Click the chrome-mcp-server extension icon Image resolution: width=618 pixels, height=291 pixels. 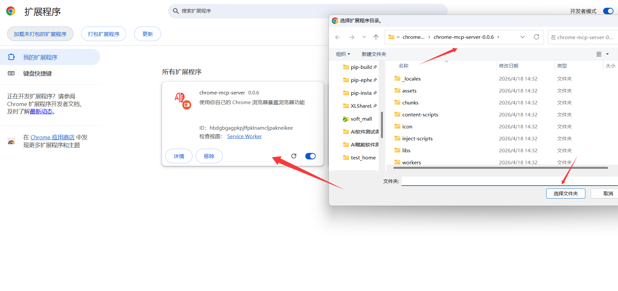pyautogui.click(x=183, y=101)
